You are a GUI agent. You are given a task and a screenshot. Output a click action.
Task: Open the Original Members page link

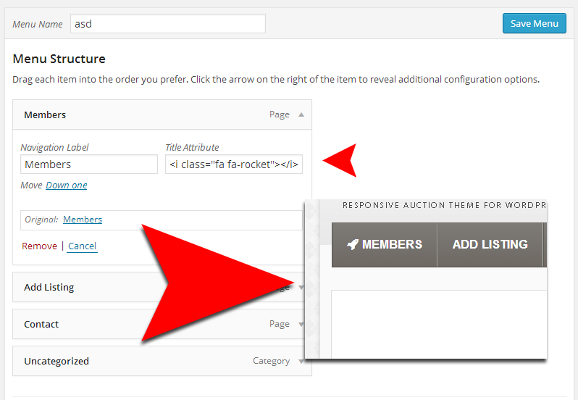[x=83, y=220]
